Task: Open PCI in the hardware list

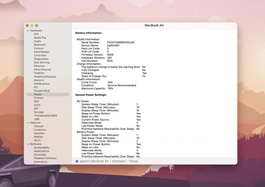Action: (36, 88)
